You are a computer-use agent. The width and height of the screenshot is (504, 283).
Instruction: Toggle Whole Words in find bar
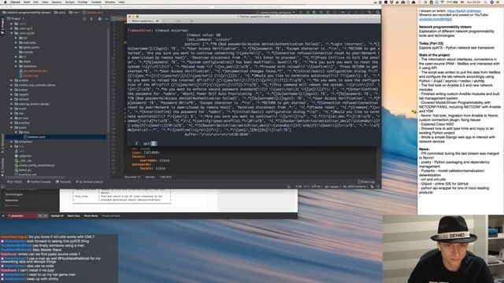tap(91, 216)
